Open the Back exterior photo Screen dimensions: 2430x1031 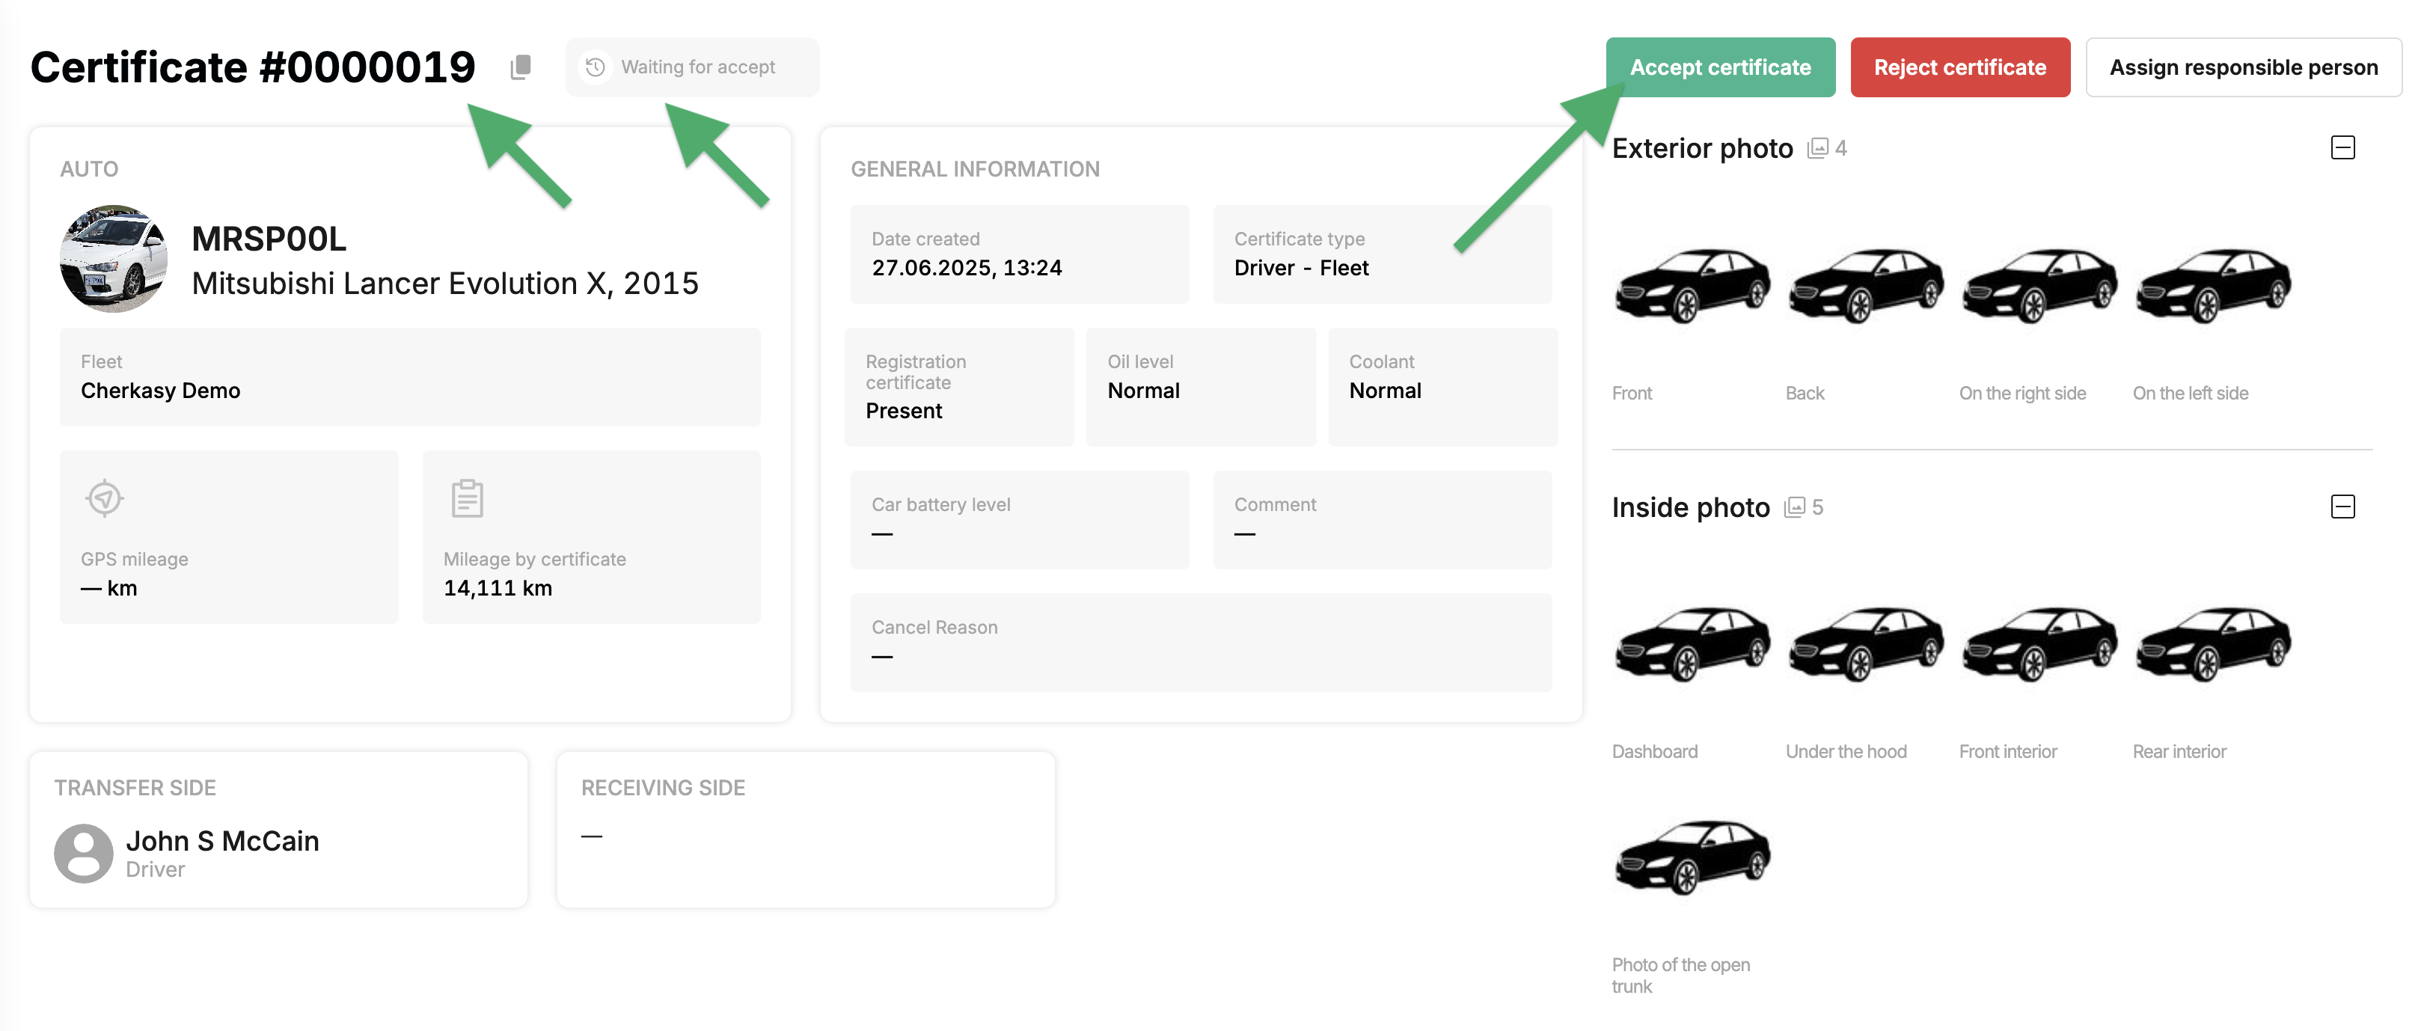pyautogui.click(x=1866, y=286)
